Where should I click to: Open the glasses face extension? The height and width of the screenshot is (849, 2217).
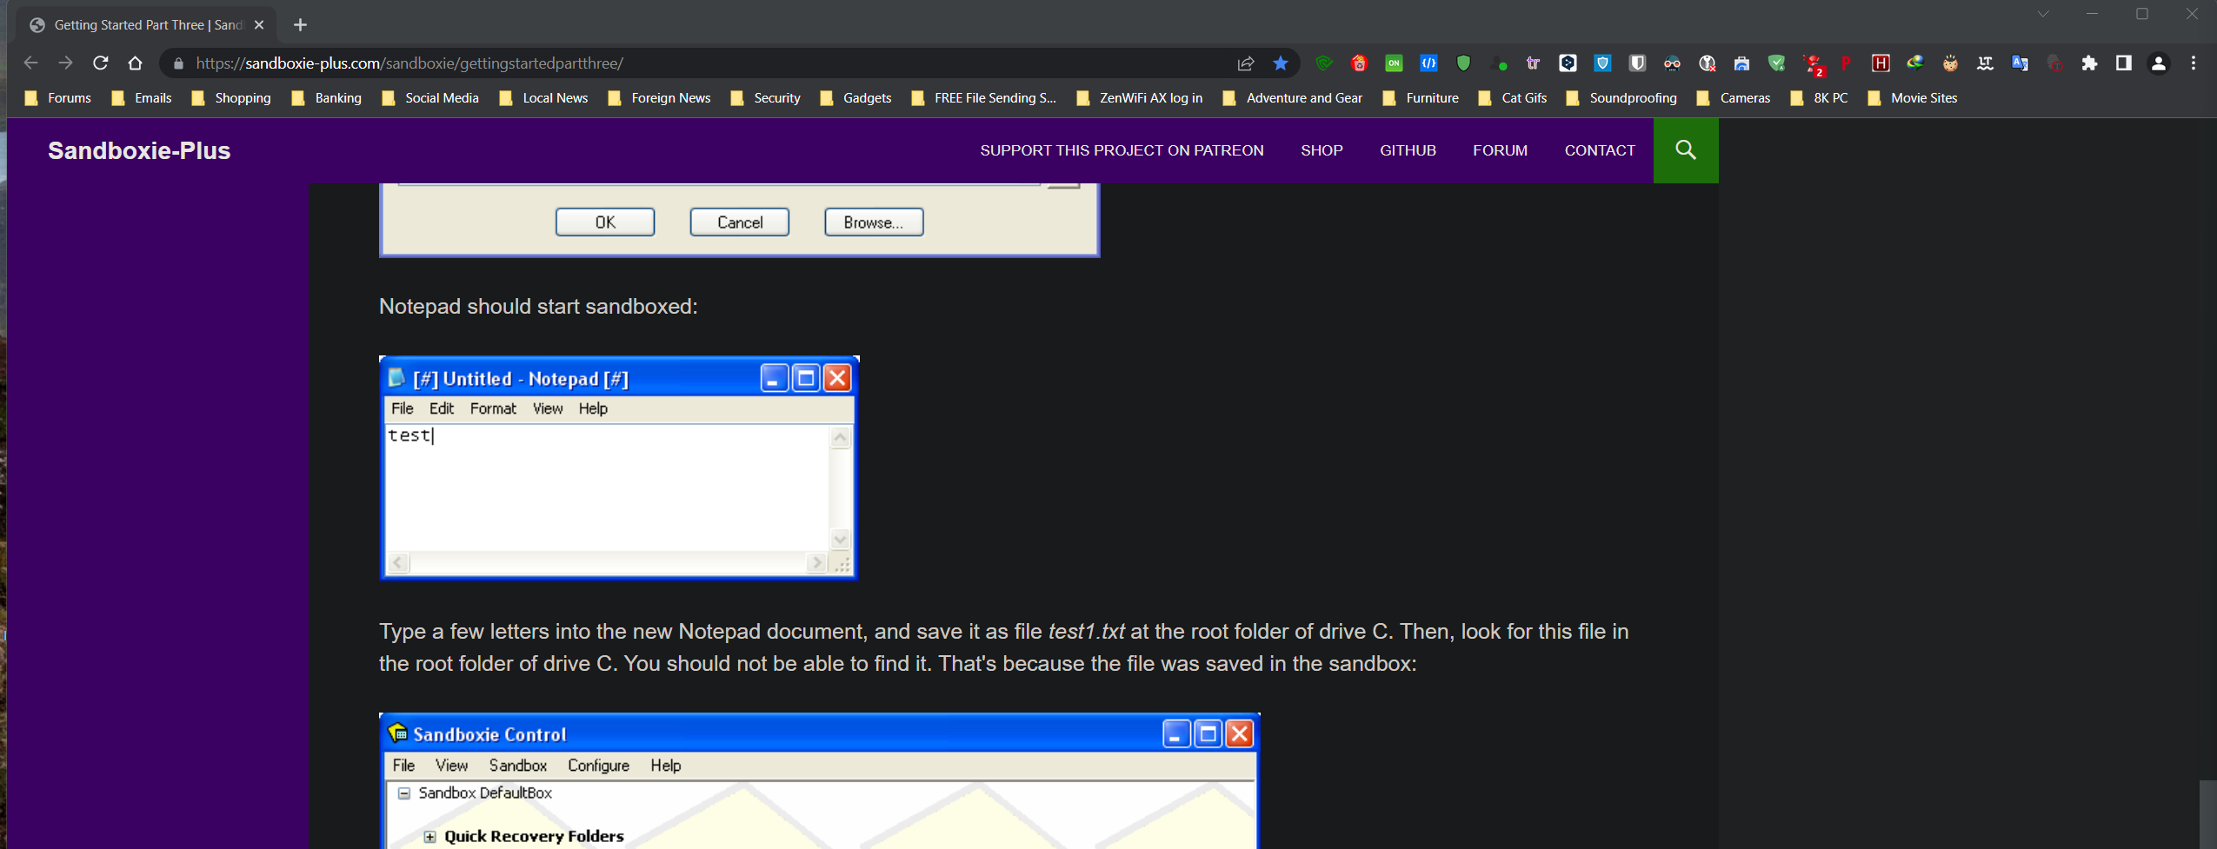coord(1672,63)
